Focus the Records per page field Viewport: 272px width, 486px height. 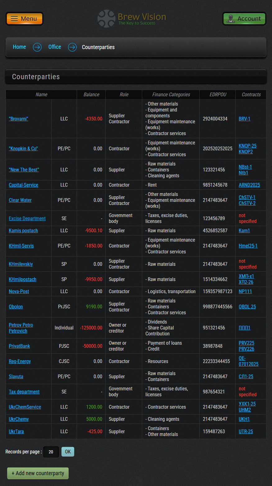click(51, 452)
